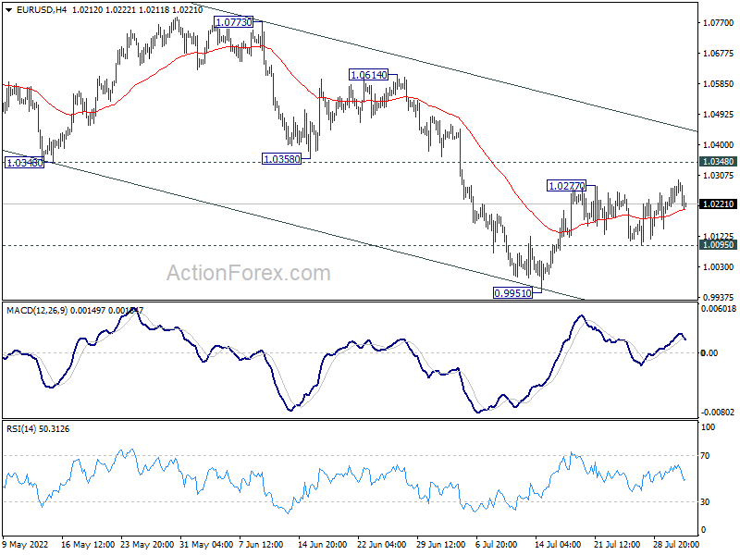The image size is (740, 555).
Task: Select the 31 May 04:00 time label
Action: (206, 545)
